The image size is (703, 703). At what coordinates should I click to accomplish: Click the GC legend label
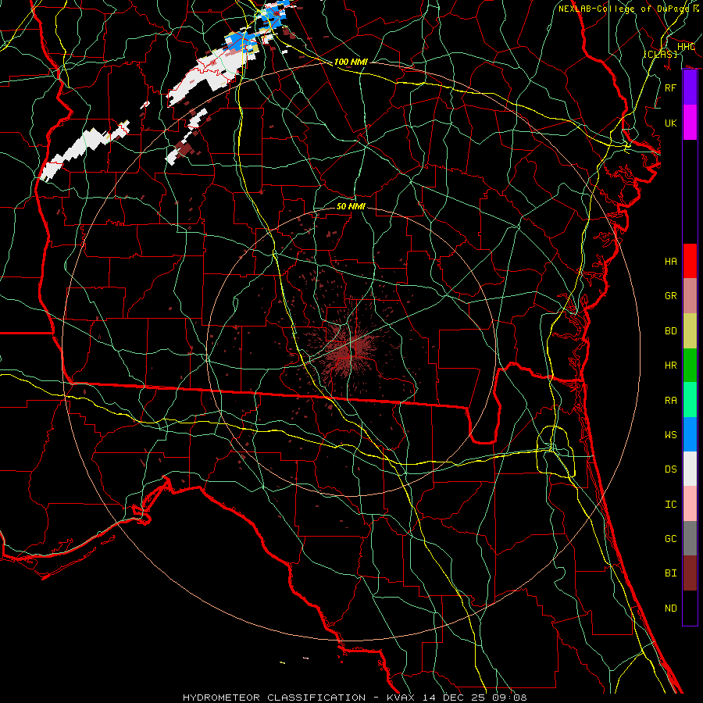tap(671, 539)
